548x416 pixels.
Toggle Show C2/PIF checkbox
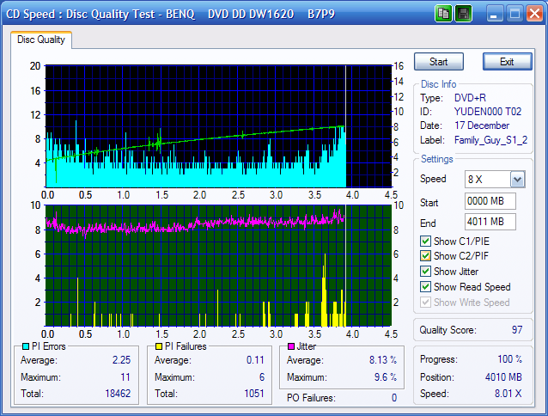click(x=425, y=256)
